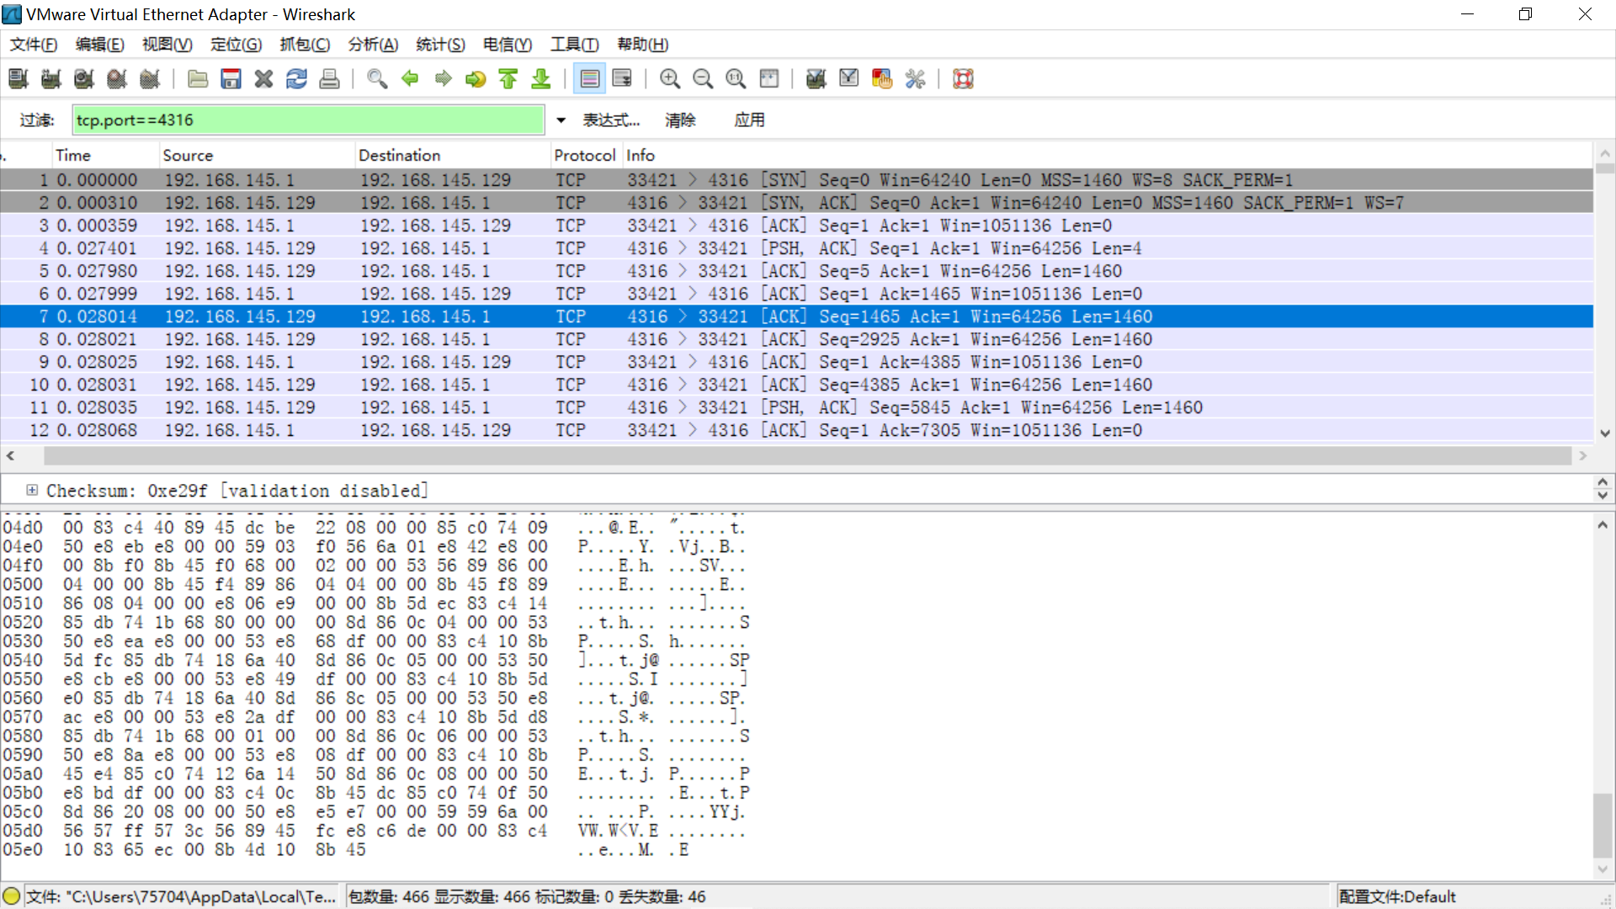
Task: Click the help lifebuoy icon
Action: (963, 79)
